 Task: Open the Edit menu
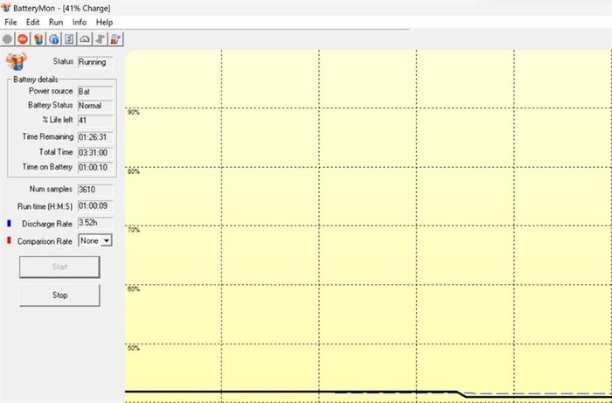(x=33, y=22)
